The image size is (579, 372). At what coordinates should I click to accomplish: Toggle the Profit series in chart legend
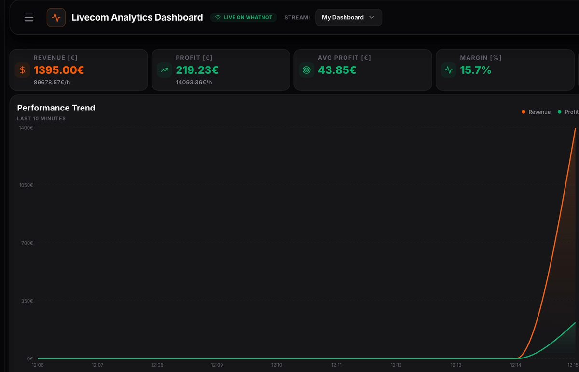click(x=568, y=112)
